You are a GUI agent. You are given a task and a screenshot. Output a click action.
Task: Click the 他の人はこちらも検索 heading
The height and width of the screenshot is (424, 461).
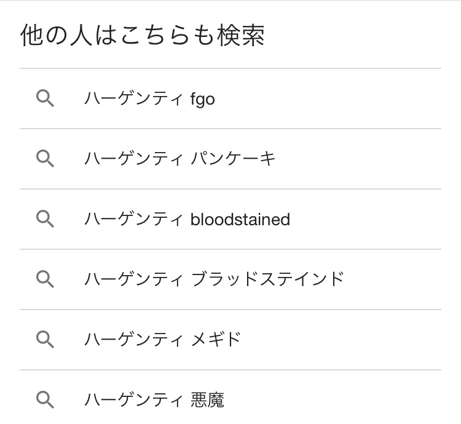point(143,36)
